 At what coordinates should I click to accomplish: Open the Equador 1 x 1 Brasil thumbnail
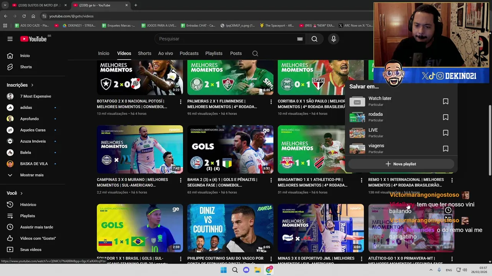coord(140,228)
